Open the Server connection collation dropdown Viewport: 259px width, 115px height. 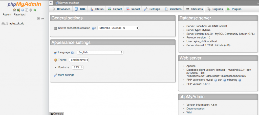click(118, 28)
